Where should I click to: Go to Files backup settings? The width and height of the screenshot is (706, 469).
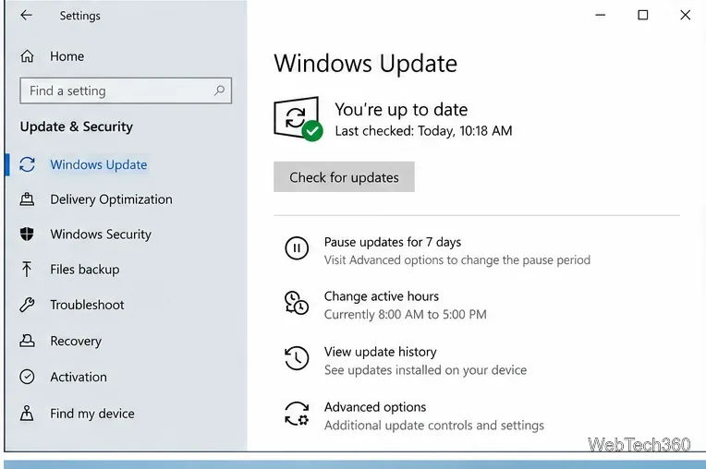[x=85, y=269]
